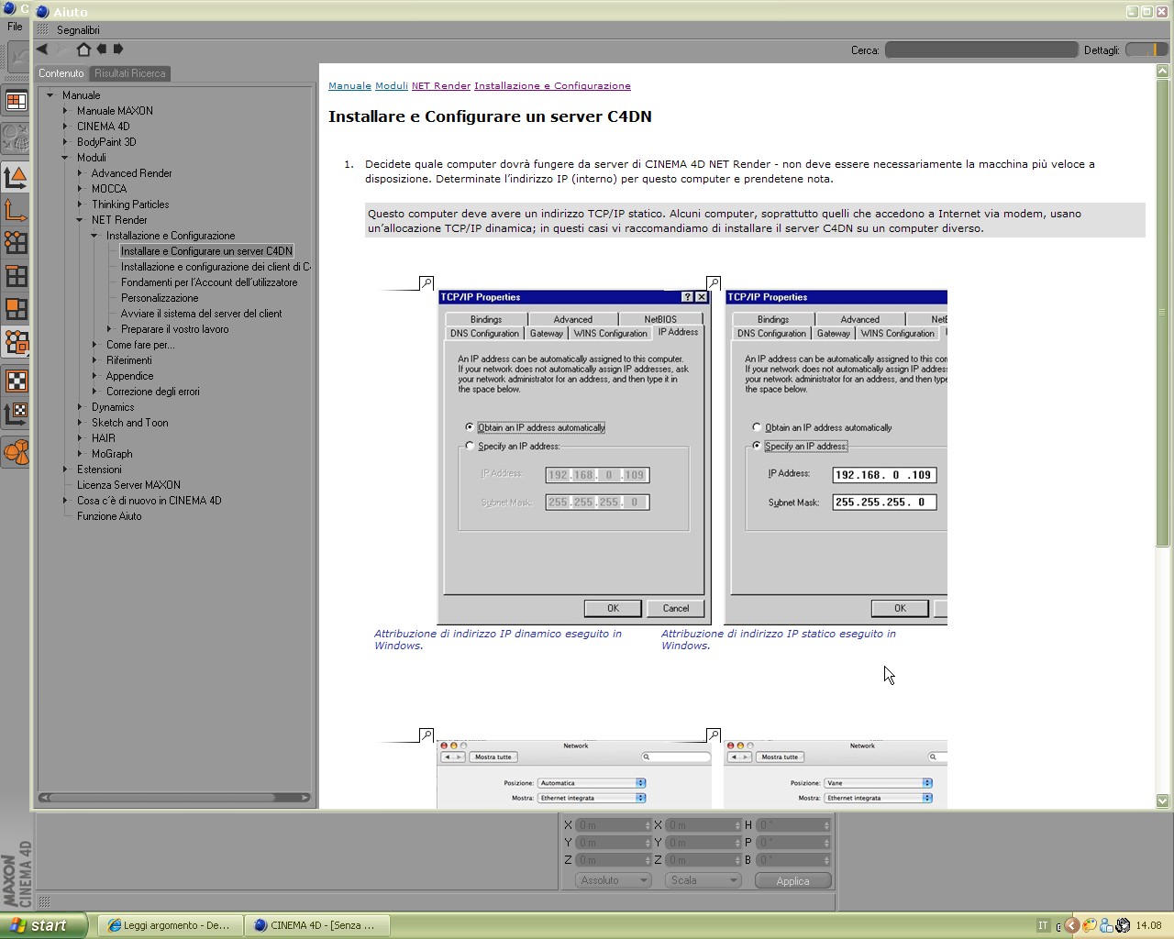Viewport: 1174px width, 939px height.
Task: Expand the Advanced Render node
Action: click(x=80, y=173)
